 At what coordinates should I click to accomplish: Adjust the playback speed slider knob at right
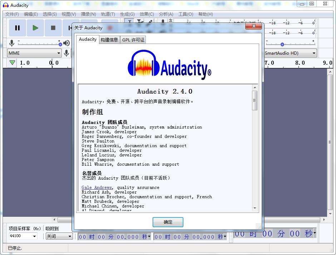[282, 44]
